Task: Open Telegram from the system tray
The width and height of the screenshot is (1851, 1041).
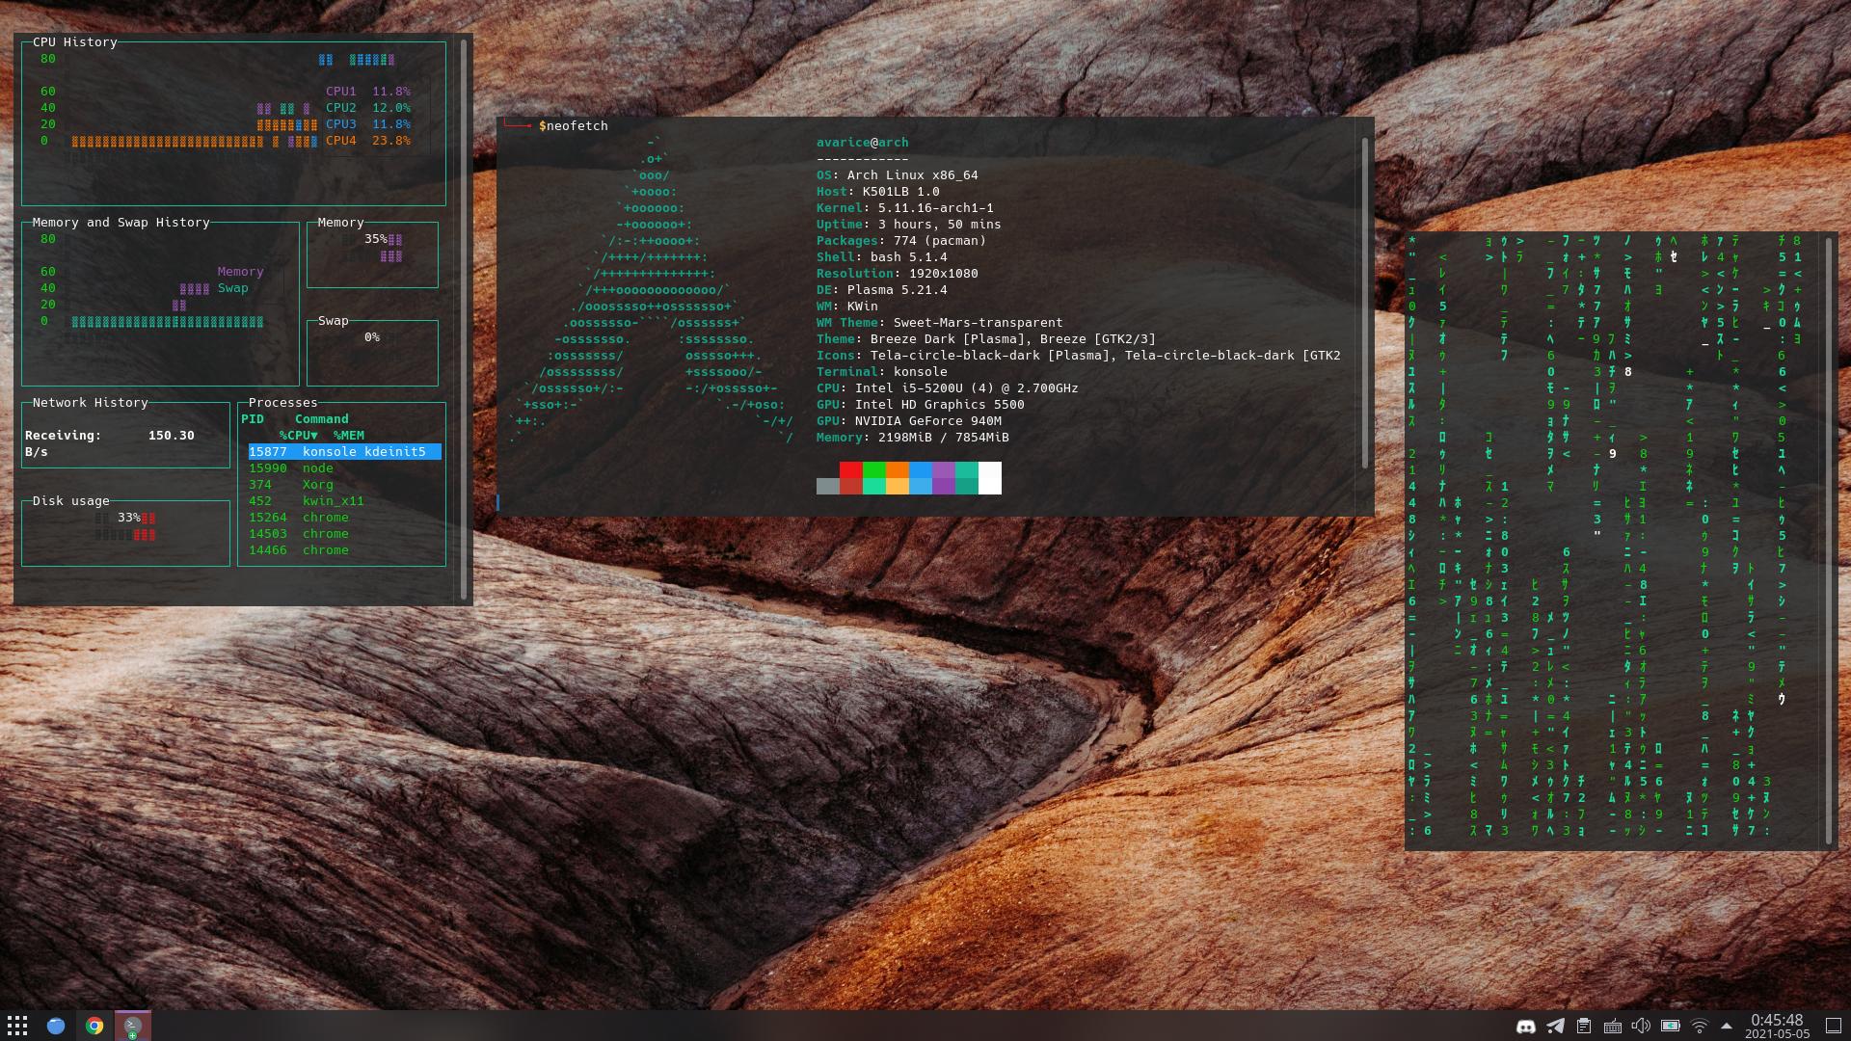Action: point(1555,1027)
